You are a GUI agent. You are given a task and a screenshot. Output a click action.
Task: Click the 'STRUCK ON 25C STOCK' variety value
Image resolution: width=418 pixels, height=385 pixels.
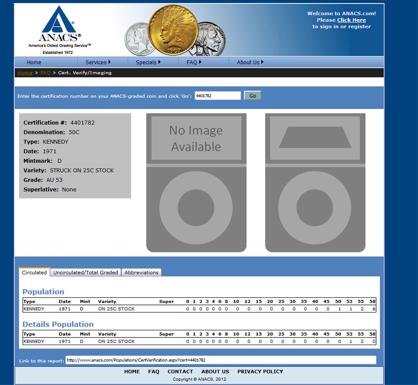[82, 170]
